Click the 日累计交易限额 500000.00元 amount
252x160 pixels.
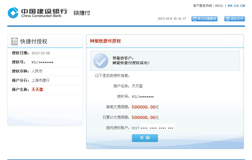[x=145, y=118]
